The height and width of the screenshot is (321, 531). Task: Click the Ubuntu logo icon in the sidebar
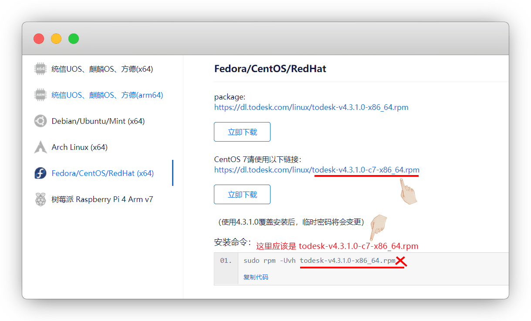tap(41, 121)
